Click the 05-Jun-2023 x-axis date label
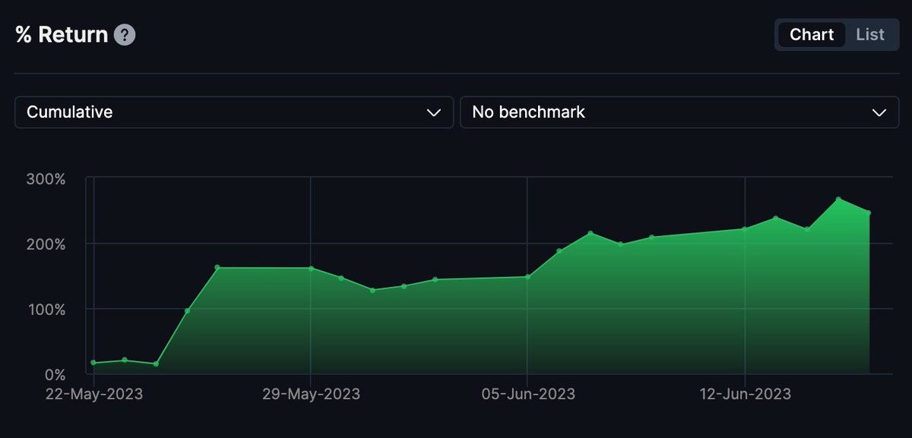The width and height of the screenshot is (912, 438). [x=527, y=395]
